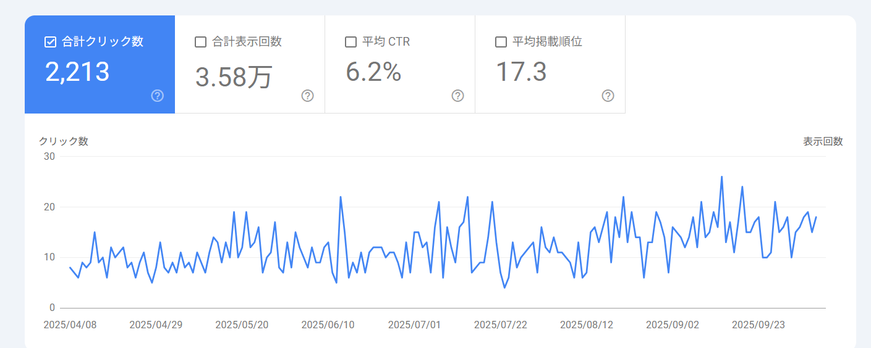
Task: Tick the 平均 CTR checkbox
Action: click(351, 42)
